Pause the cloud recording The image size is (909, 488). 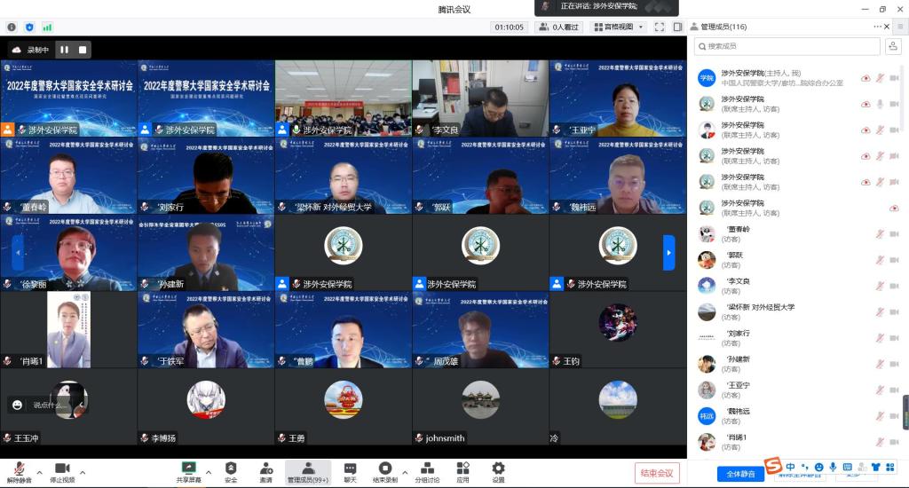64,50
